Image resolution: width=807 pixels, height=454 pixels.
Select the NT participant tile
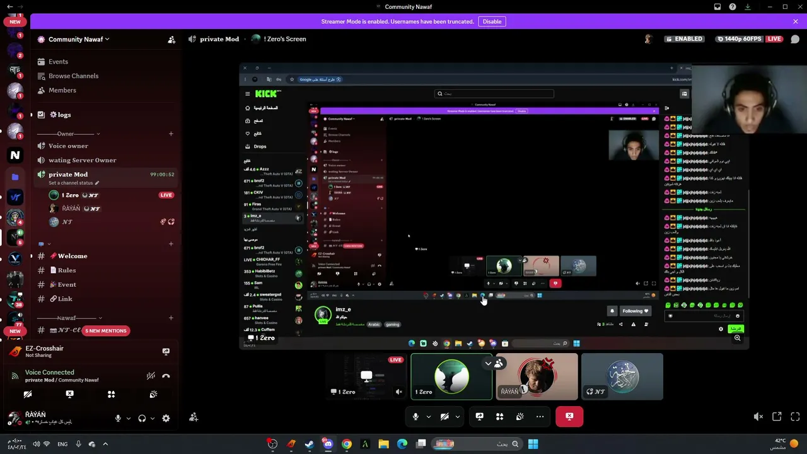622,376
